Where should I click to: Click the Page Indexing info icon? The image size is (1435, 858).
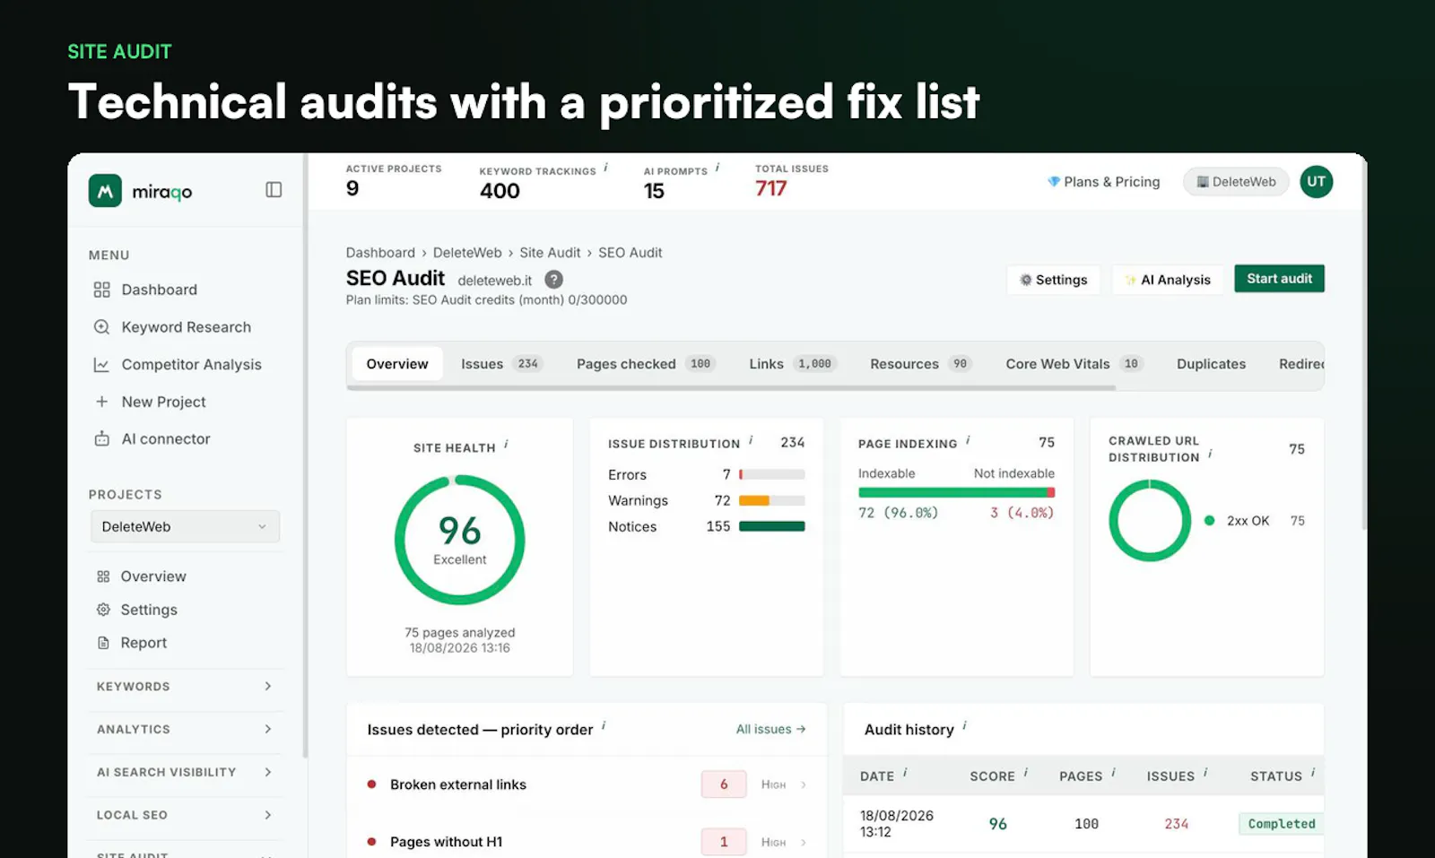point(969,441)
